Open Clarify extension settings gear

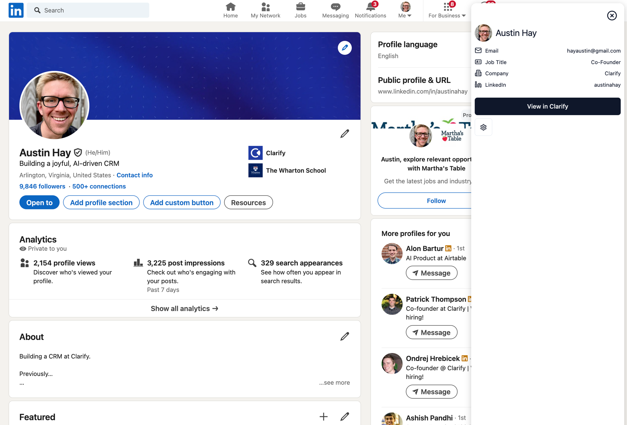pos(483,127)
